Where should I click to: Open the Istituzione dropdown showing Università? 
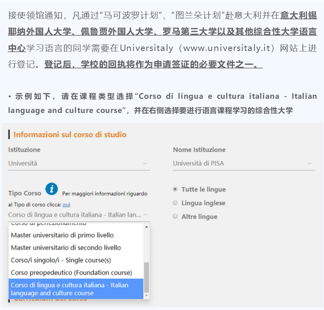point(79,163)
